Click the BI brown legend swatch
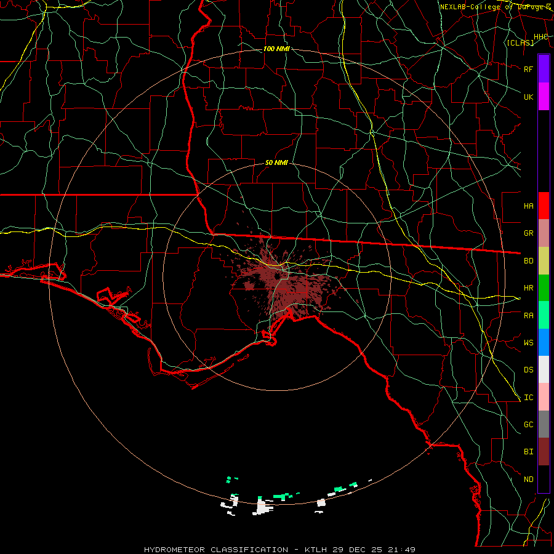The height and width of the screenshot is (554, 554). pos(544,452)
